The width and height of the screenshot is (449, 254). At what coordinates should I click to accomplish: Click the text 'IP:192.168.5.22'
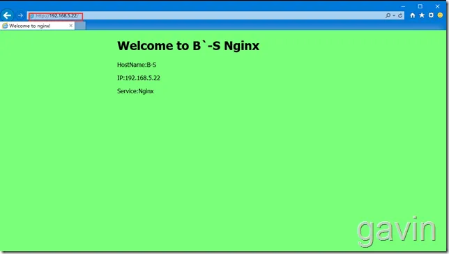[x=139, y=78]
